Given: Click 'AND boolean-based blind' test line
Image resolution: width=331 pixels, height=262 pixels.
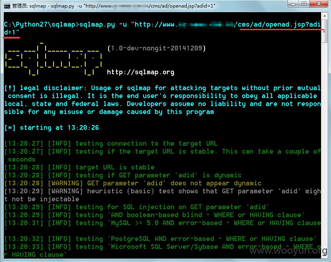Looking at the screenshot, I should click(154, 215).
